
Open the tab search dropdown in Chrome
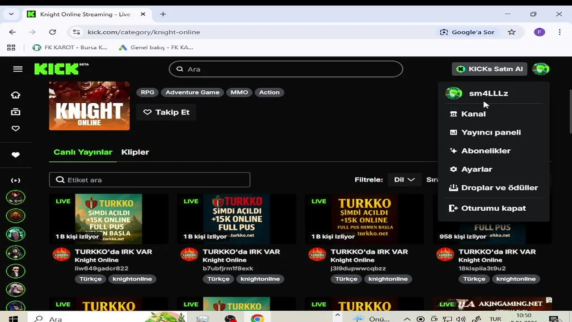click(11, 14)
